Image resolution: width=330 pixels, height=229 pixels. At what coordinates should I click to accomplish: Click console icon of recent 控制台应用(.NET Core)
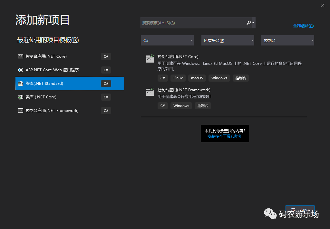click(x=21, y=56)
